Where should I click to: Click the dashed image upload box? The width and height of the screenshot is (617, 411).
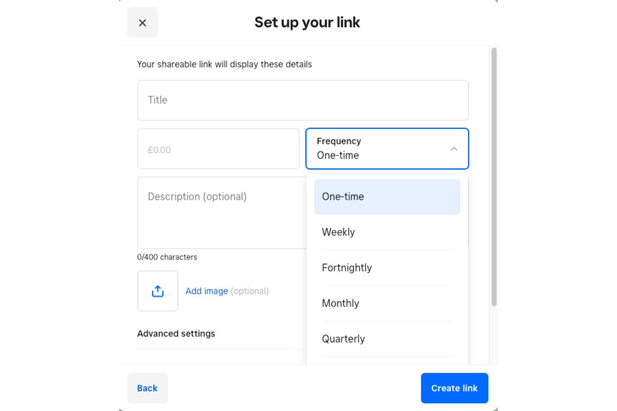click(158, 291)
